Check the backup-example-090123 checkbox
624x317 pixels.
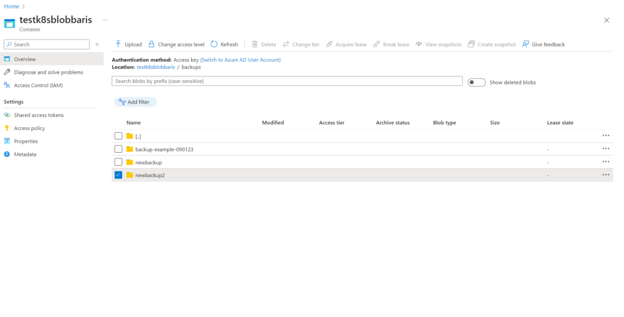(x=118, y=149)
